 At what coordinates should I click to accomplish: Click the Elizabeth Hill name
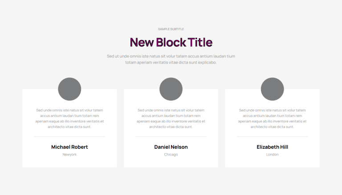click(273, 147)
